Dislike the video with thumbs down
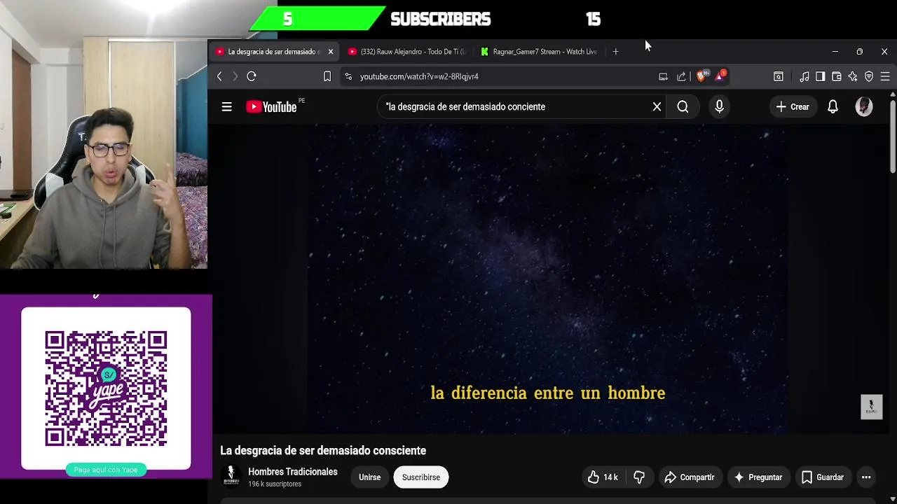Viewport: 897px width, 504px height. click(639, 477)
